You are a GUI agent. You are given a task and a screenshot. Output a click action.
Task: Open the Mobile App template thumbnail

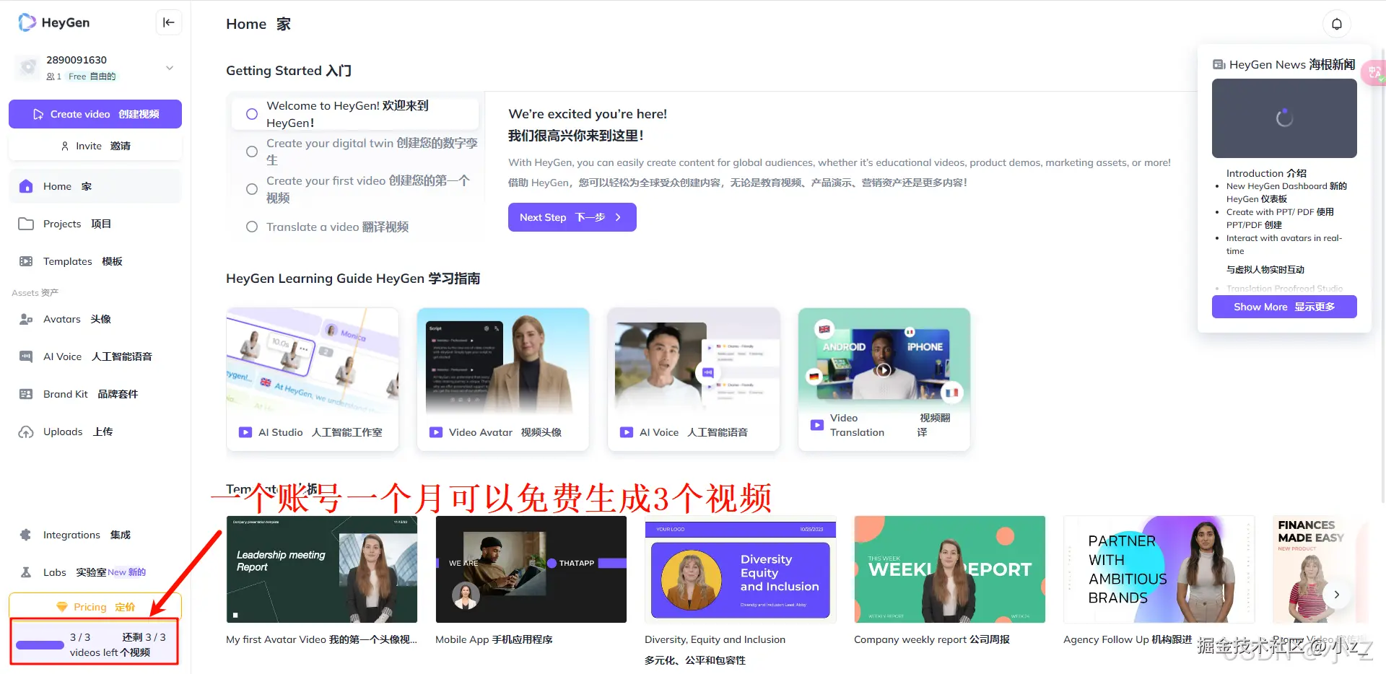531,569
